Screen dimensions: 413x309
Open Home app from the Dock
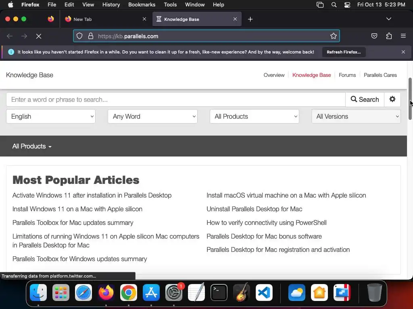(319, 293)
